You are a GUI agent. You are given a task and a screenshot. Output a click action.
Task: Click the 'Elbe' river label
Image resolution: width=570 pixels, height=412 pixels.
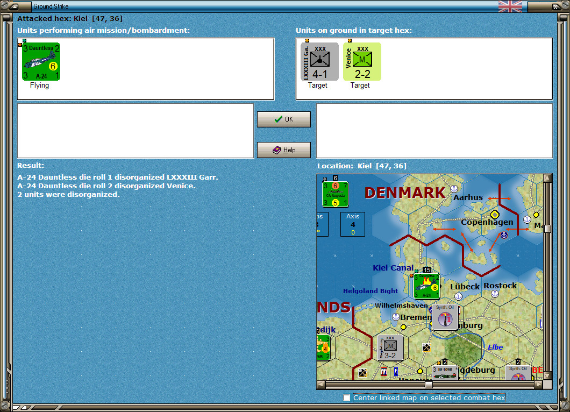pos(495,347)
